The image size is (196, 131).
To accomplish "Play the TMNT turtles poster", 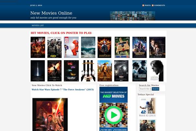I will 71,71.
